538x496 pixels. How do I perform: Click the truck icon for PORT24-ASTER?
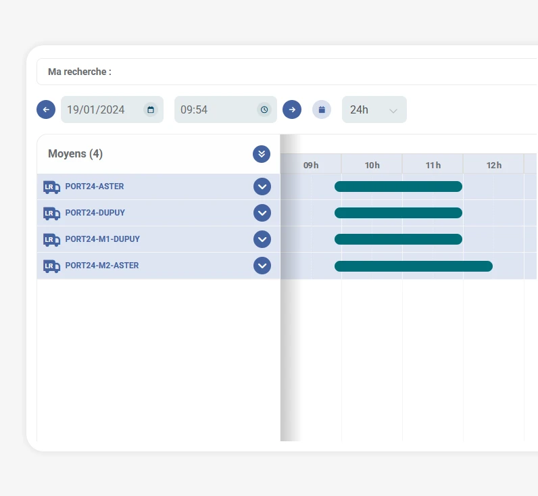[52, 187]
